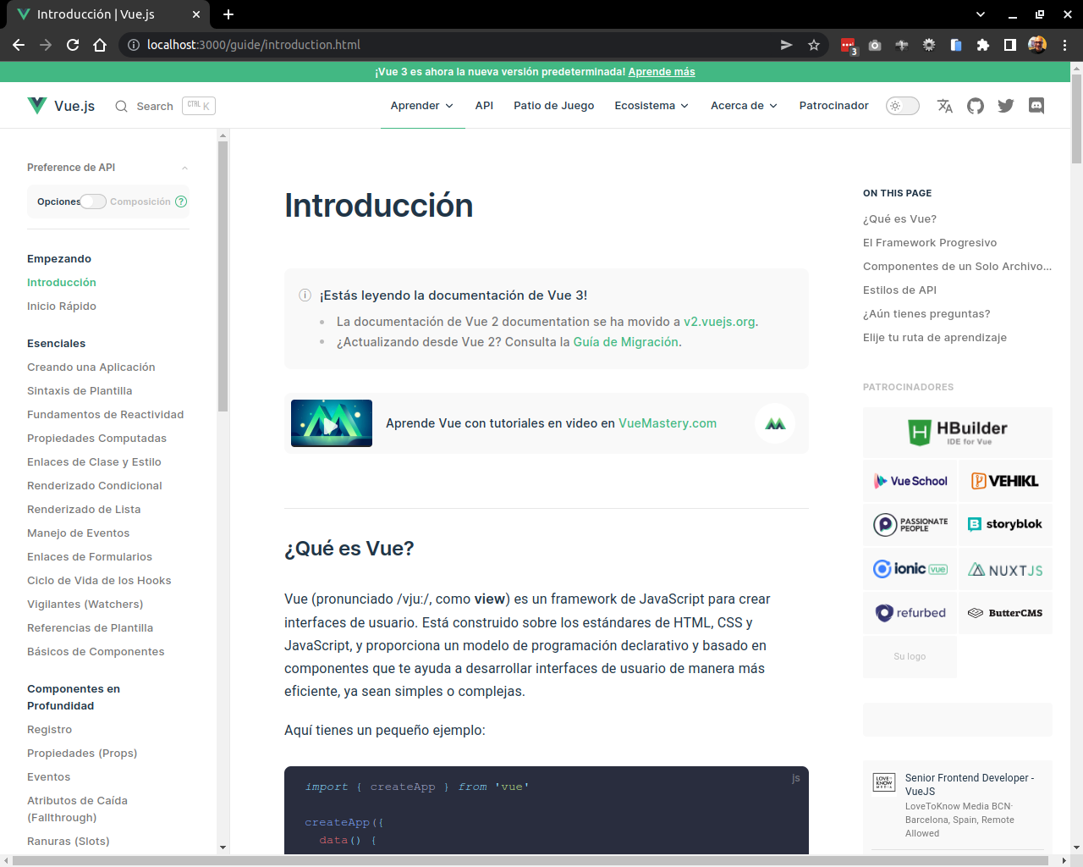
Task: Click the ButterCMS sponsor logo
Action: 1005,613
